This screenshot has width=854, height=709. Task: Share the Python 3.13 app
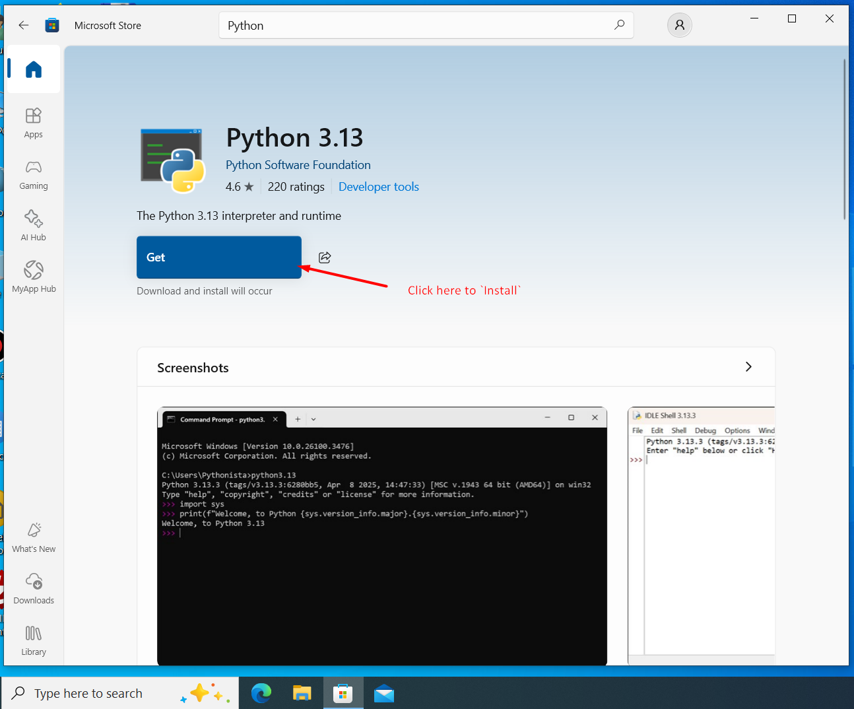pos(325,257)
